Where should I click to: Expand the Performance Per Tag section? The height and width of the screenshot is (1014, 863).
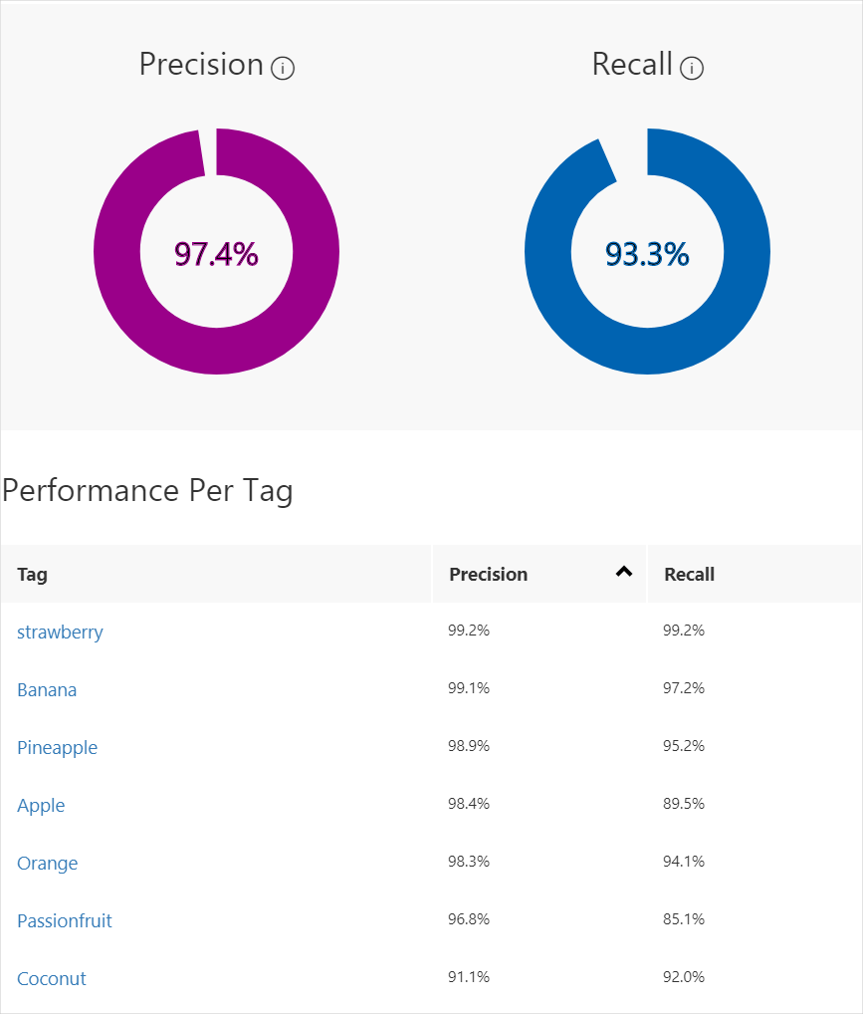[x=148, y=490]
